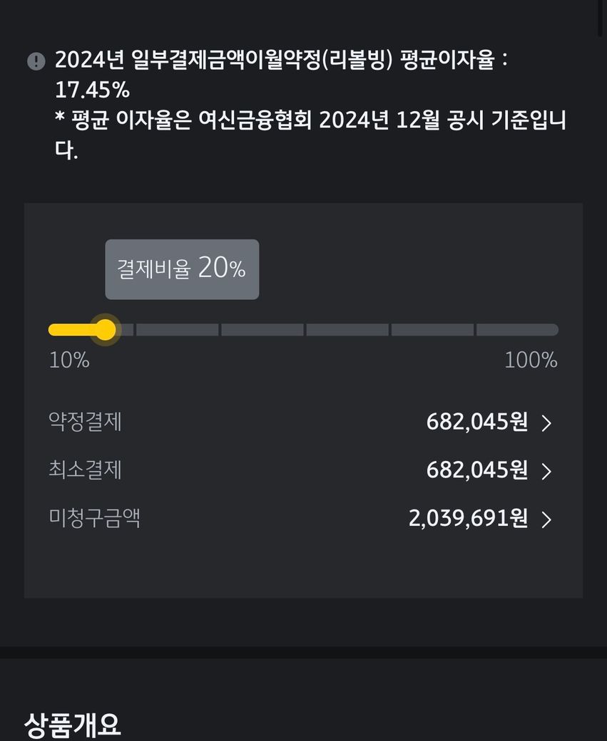Open the 약정결제 details chevron arrow
Viewport: 607px width, 741px height.
546,423
